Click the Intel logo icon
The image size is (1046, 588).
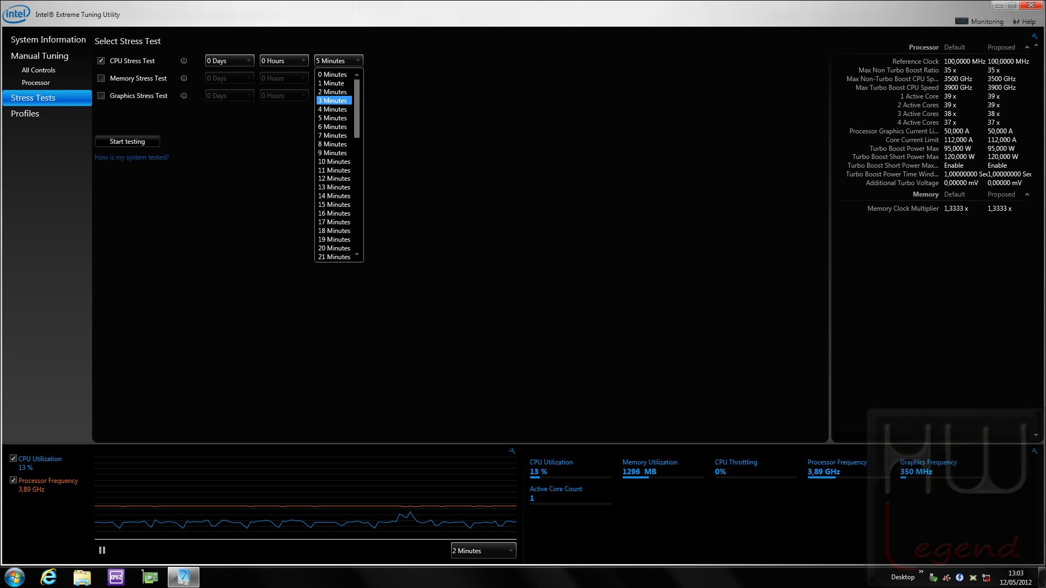click(16, 14)
